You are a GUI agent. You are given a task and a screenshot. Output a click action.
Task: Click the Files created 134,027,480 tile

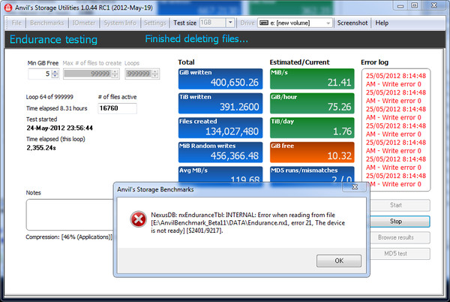click(x=220, y=128)
